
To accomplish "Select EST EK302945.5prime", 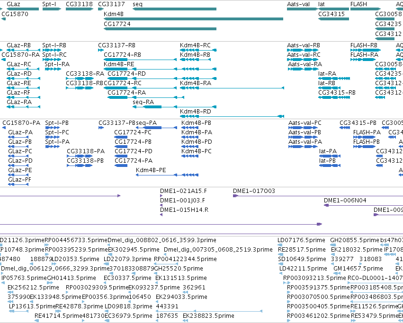I will pyautogui.click(x=110, y=255).
